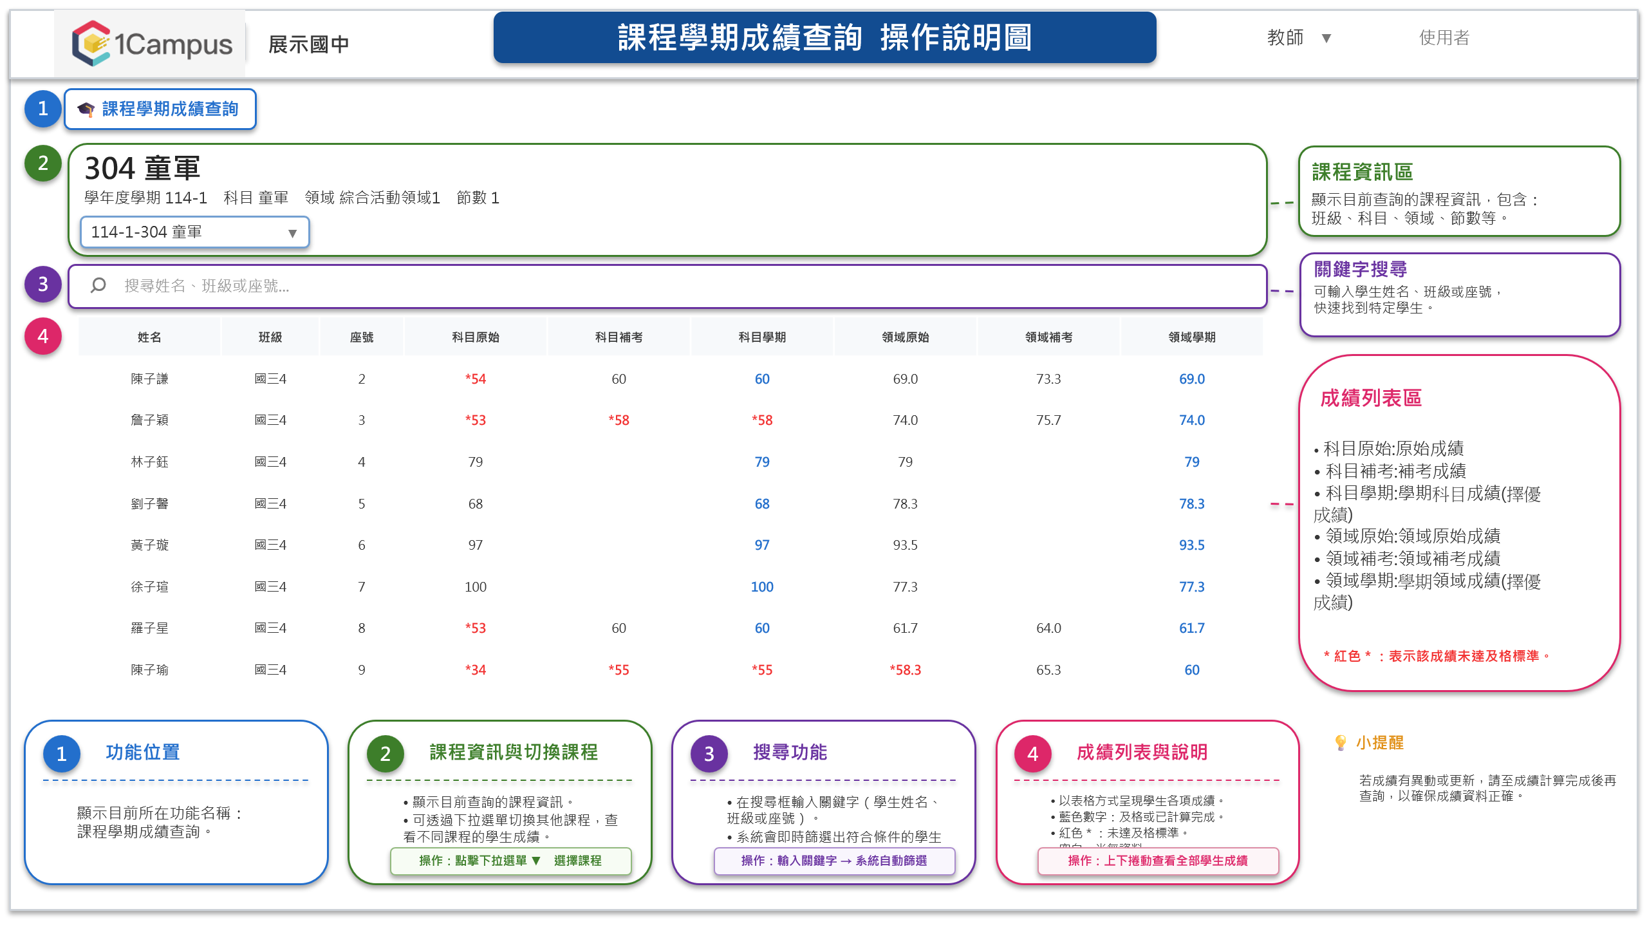The width and height of the screenshot is (1647, 927).
Task: Open the 教師 role dropdown
Action: pos(1299,38)
